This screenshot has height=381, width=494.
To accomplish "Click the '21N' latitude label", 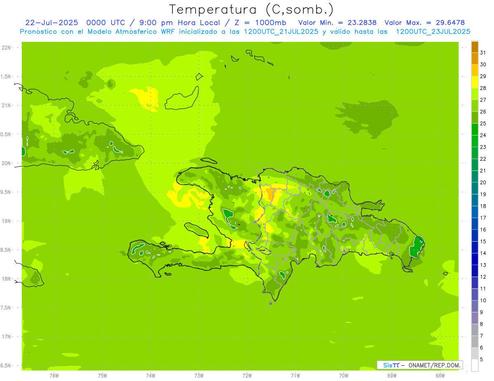I will pyautogui.click(x=6, y=105).
